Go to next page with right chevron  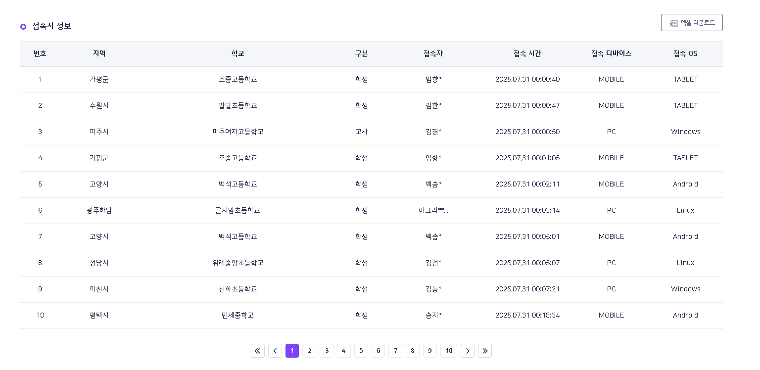tap(467, 351)
